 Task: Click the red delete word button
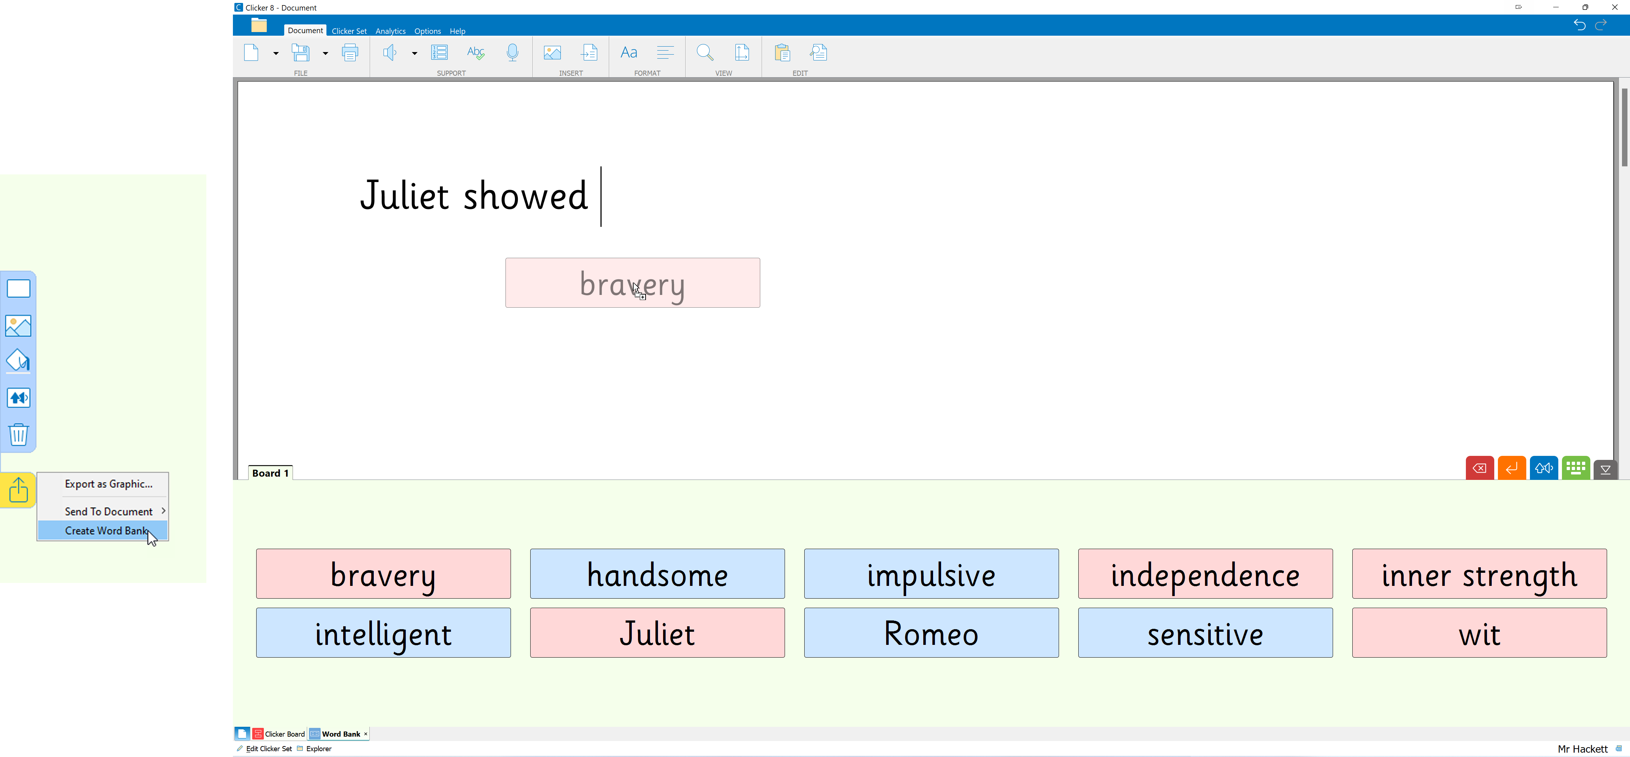click(1479, 468)
